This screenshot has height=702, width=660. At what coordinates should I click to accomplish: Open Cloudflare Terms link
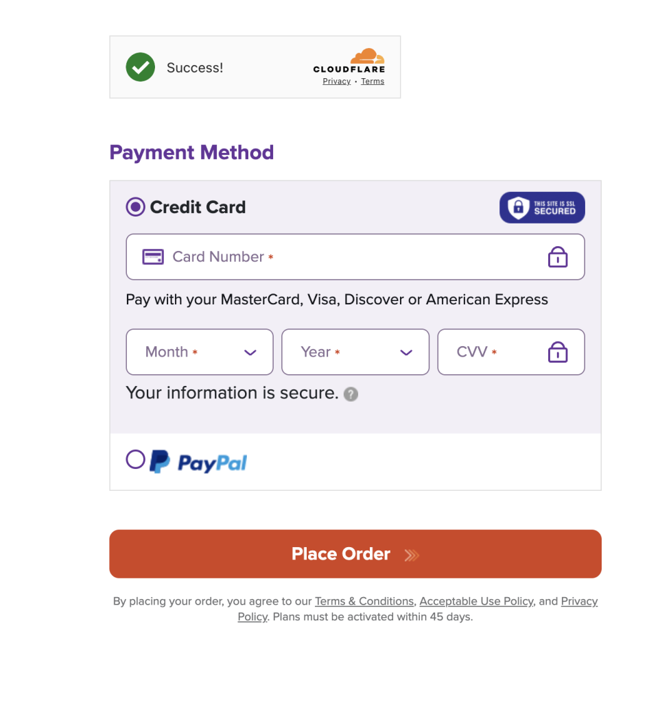(373, 81)
